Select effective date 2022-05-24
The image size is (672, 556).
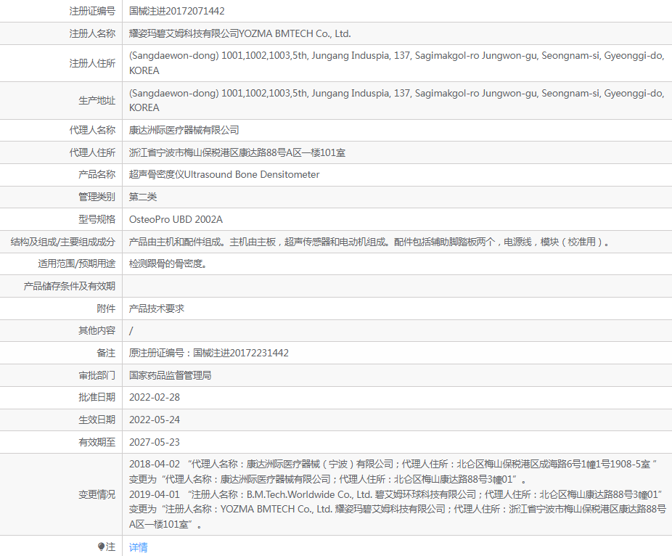[x=155, y=420]
